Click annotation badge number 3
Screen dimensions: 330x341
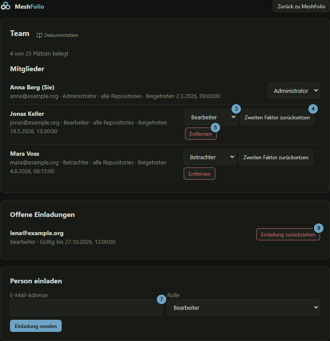236,109
